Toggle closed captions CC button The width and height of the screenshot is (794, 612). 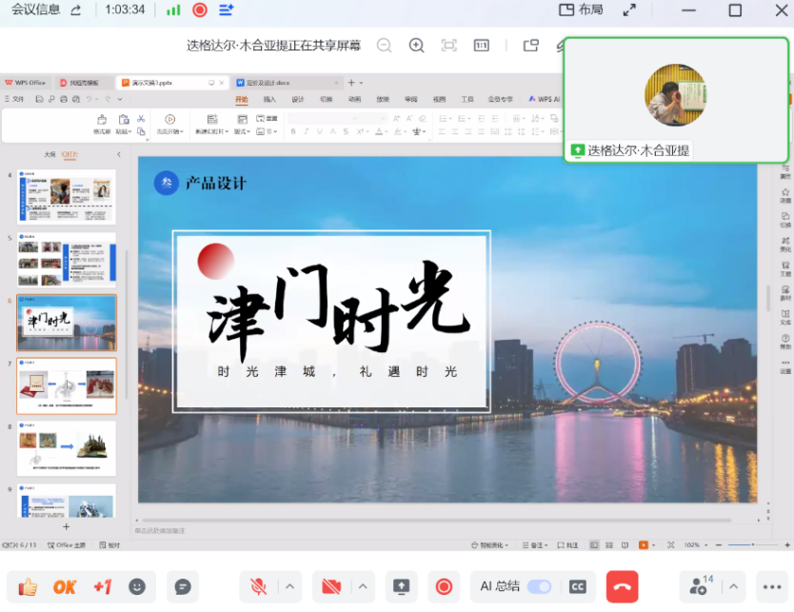click(x=576, y=586)
